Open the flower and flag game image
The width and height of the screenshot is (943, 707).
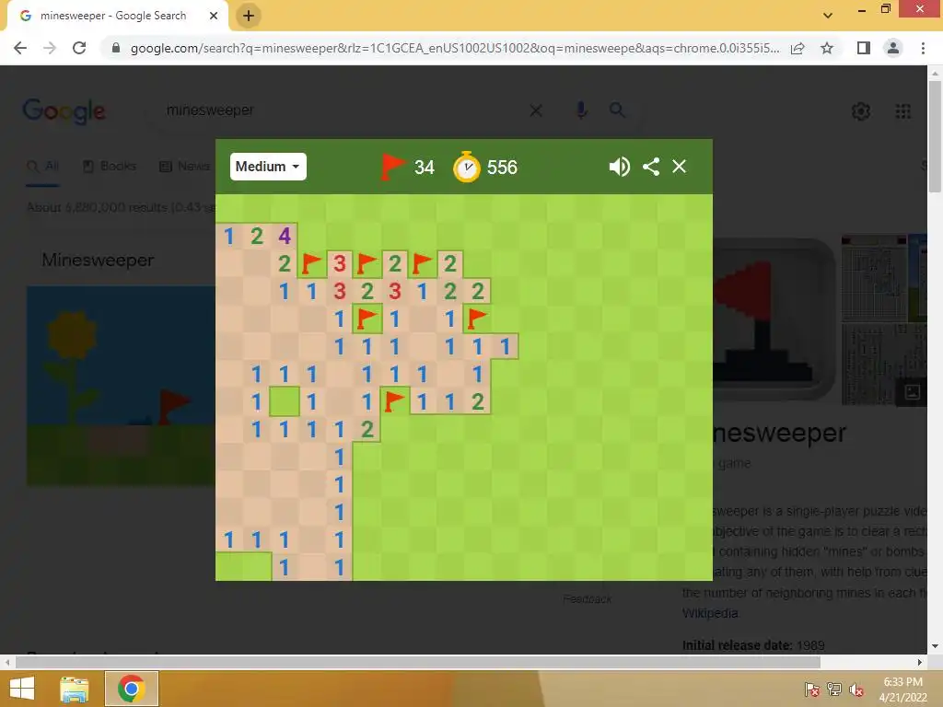(x=121, y=386)
